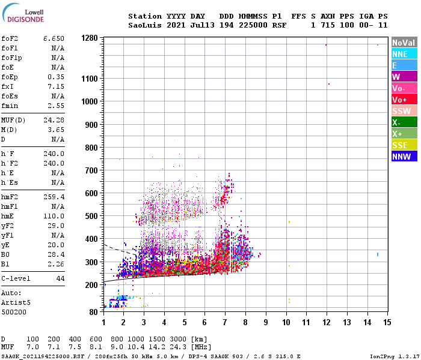Click the SAA0K_2021194225000.RSF filename
The image size is (421, 360).
(43, 356)
